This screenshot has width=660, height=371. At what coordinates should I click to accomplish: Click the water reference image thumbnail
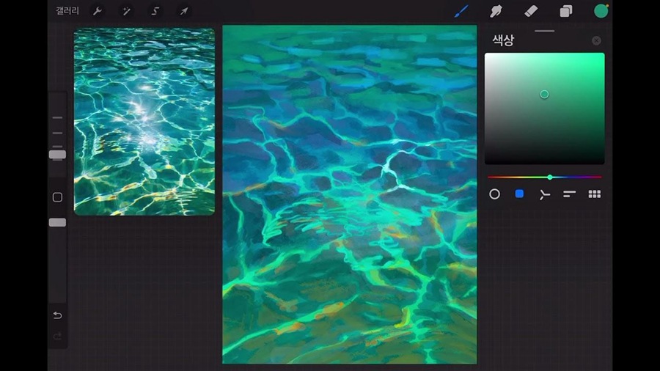(144, 122)
